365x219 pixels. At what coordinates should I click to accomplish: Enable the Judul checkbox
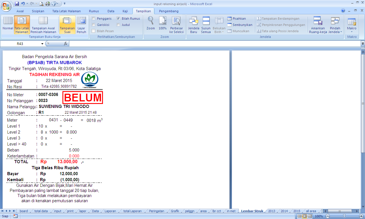click(x=118, y=24)
